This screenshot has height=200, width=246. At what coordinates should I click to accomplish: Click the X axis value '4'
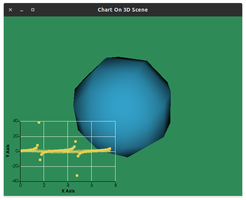pos(68,185)
